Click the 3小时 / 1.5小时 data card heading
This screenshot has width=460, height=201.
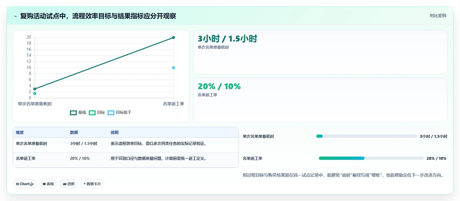(228, 39)
